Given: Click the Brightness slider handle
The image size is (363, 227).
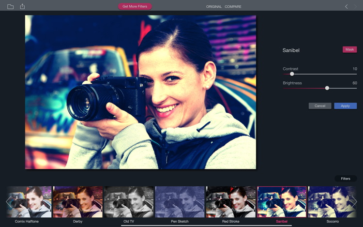Looking at the screenshot, I should (327, 88).
